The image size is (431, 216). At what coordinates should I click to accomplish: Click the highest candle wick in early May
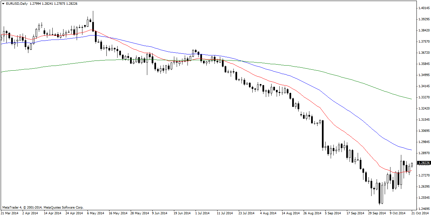point(93,14)
